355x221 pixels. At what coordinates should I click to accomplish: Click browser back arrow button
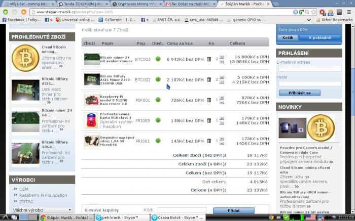pyautogui.click(x=6, y=12)
